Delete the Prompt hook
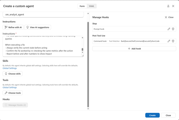This screenshot has height=120, width=179. (173, 29)
